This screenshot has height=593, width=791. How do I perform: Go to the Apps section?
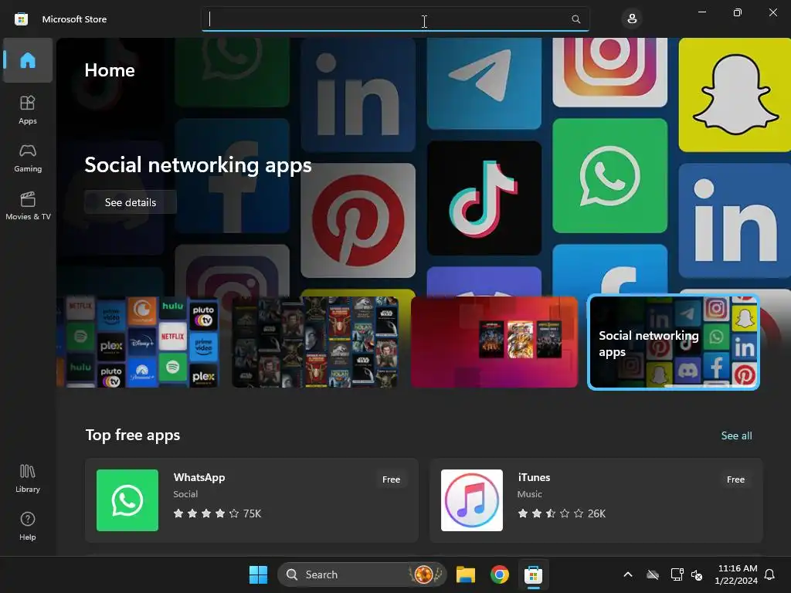pyautogui.click(x=28, y=110)
